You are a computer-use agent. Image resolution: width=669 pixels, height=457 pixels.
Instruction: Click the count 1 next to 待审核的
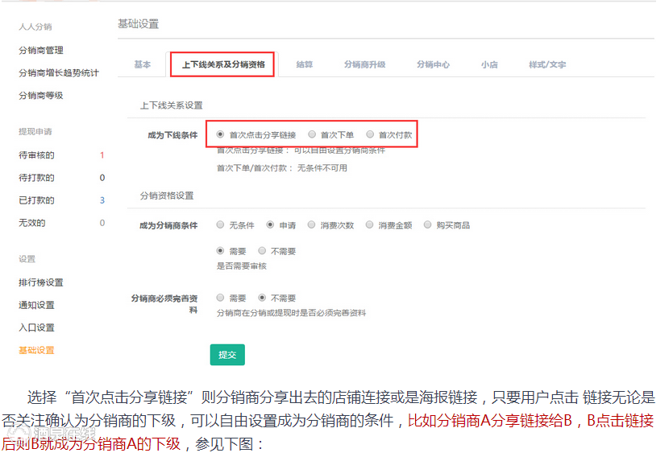(102, 155)
